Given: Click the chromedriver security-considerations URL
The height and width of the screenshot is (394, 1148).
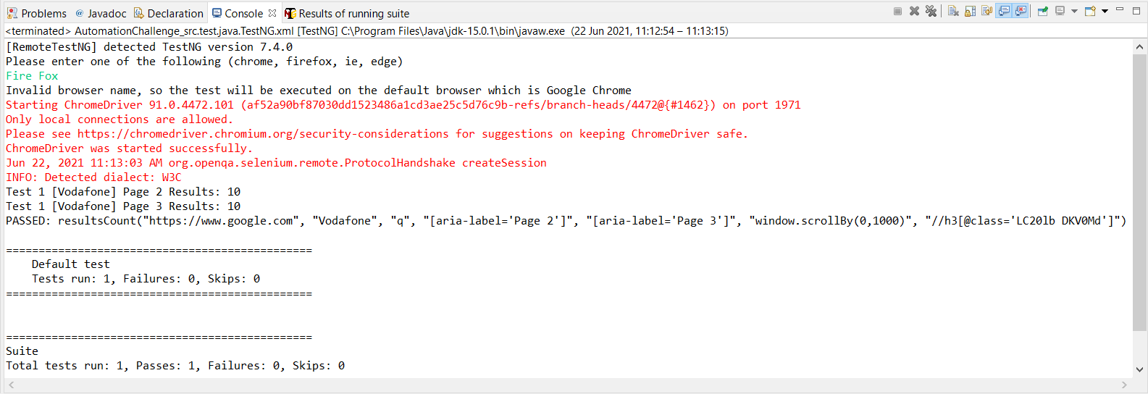Looking at the screenshot, I should (263, 134).
